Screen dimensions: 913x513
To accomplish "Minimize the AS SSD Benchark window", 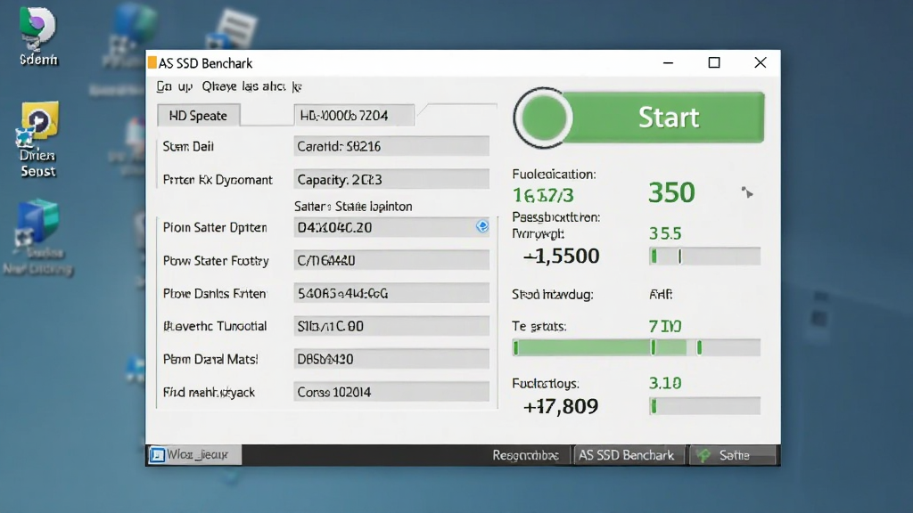I will tap(669, 63).
